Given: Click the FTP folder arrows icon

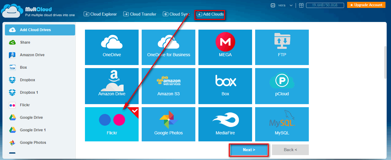Looking at the screenshot, I should pyautogui.click(x=282, y=41).
